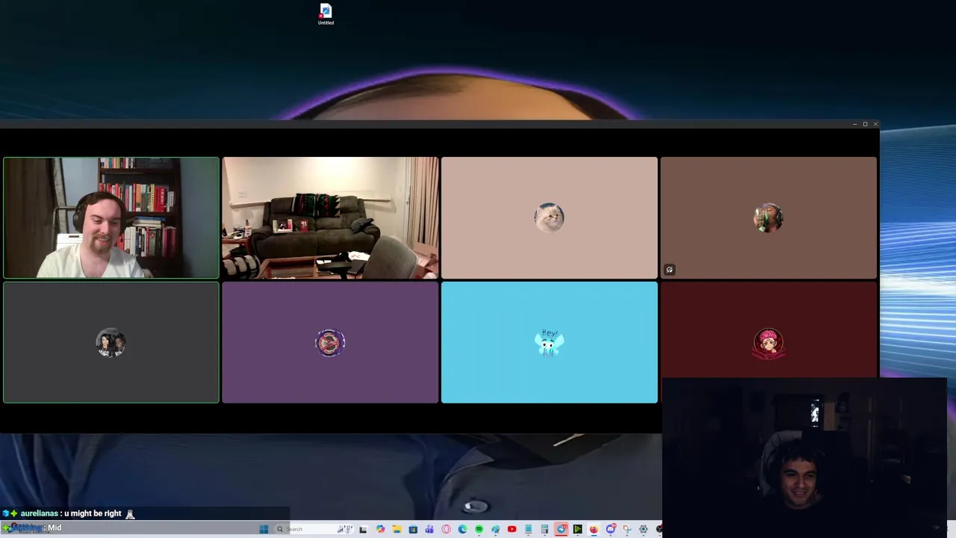This screenshot has width=956, height=538.
Task: Open the red YouTube taskbar icon
Action: coord(512,529)
